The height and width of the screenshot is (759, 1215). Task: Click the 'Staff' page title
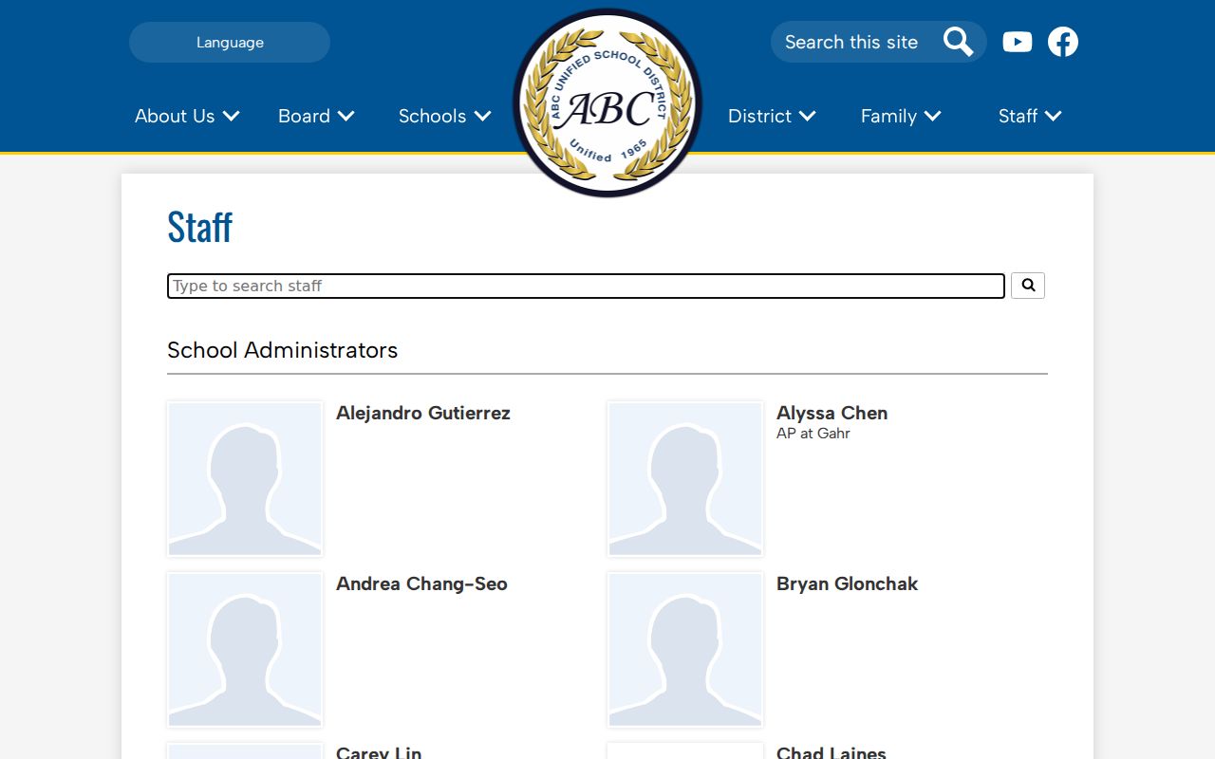coord(200,227)
